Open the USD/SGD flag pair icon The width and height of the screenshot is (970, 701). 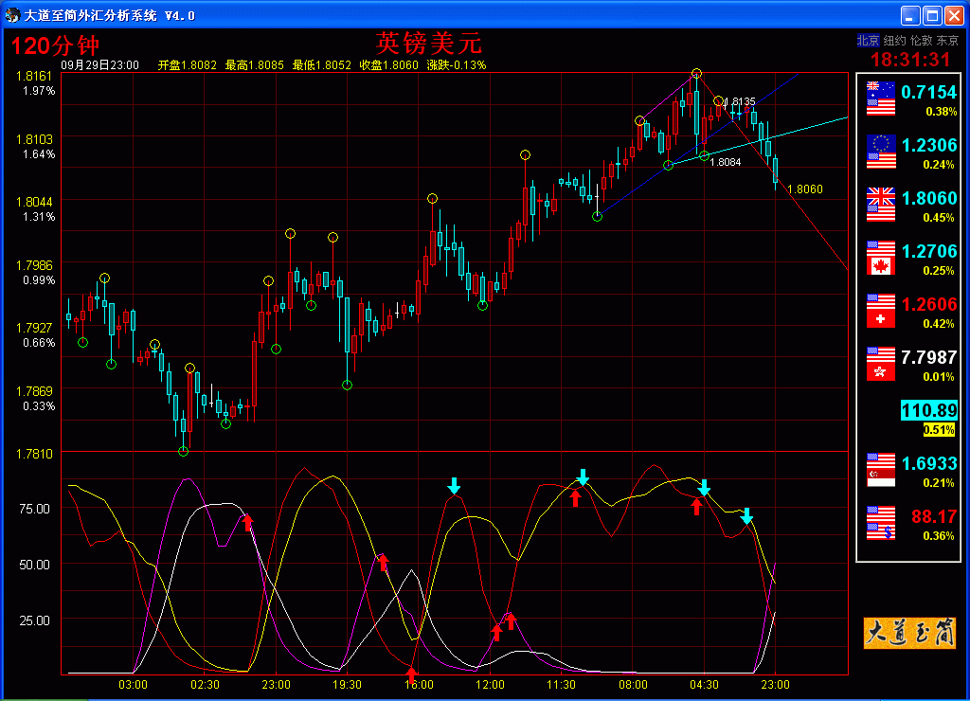point(882,470)
